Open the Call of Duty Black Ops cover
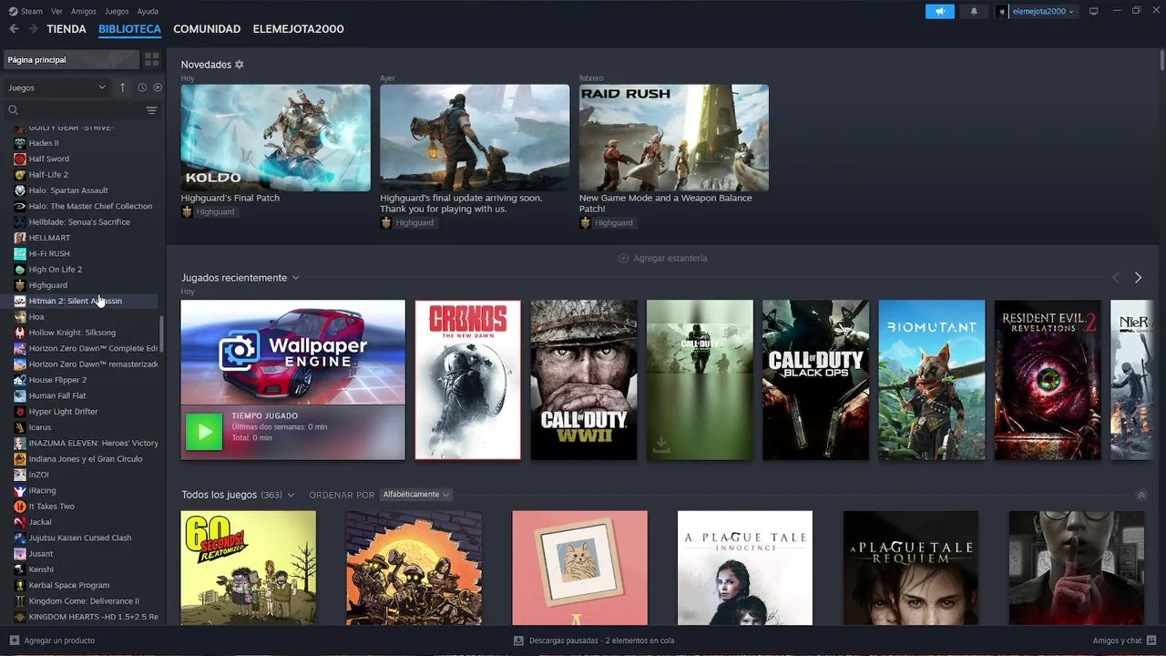The image size is (1166, 656). pos(815,380)
